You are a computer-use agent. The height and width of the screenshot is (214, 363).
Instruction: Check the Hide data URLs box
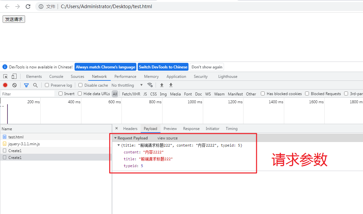click(x=79, y=94)
